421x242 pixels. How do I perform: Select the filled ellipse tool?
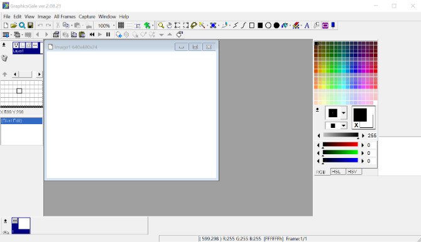coord(276,26)
